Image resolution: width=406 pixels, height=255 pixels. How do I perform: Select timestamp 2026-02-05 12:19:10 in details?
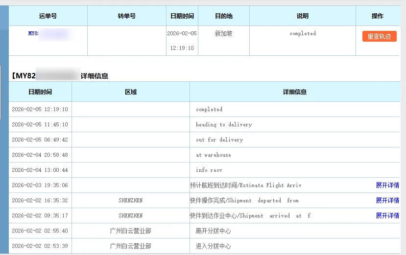(40, 109)
